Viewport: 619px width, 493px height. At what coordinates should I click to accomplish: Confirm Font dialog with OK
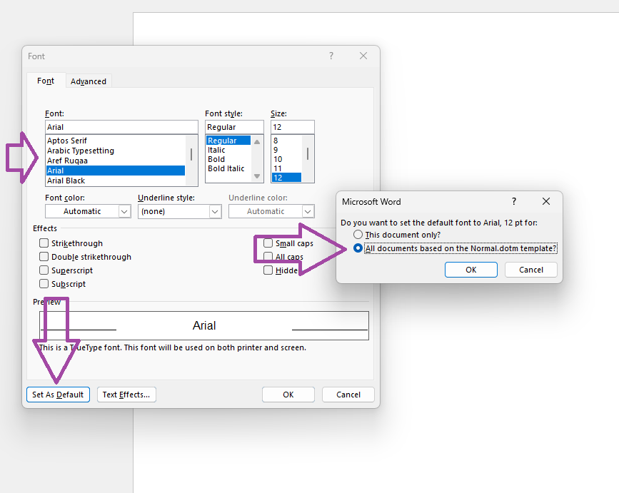coord(288,395)
